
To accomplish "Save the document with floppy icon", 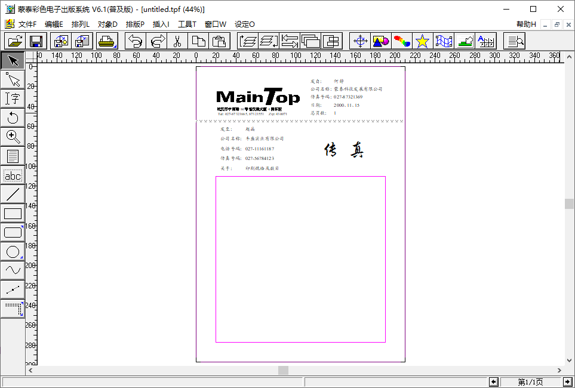I will (x=36, y=41).
